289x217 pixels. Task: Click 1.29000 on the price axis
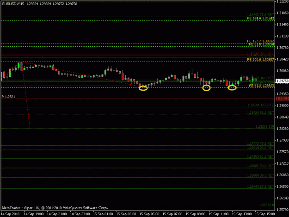point(283,105)
